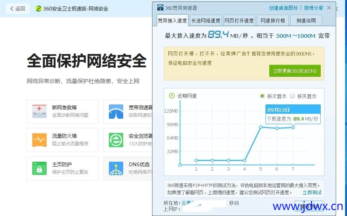Open the 流量防火墙 orange pulse icon
Image resolution: width=347 pixels, height=216 pixels.
39,140
